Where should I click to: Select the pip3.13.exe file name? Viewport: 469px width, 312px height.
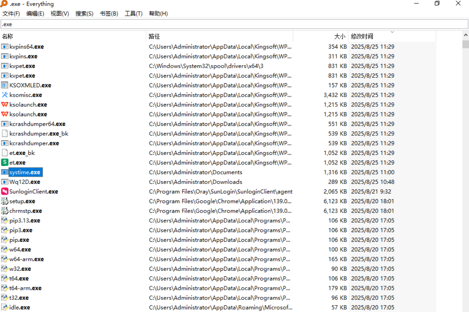coord(25,220)
